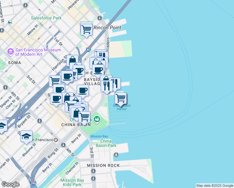Viewport: 234px width, 188px height.
Task: Click the Mission Bay Kids Park label
Action: [72, 182]
